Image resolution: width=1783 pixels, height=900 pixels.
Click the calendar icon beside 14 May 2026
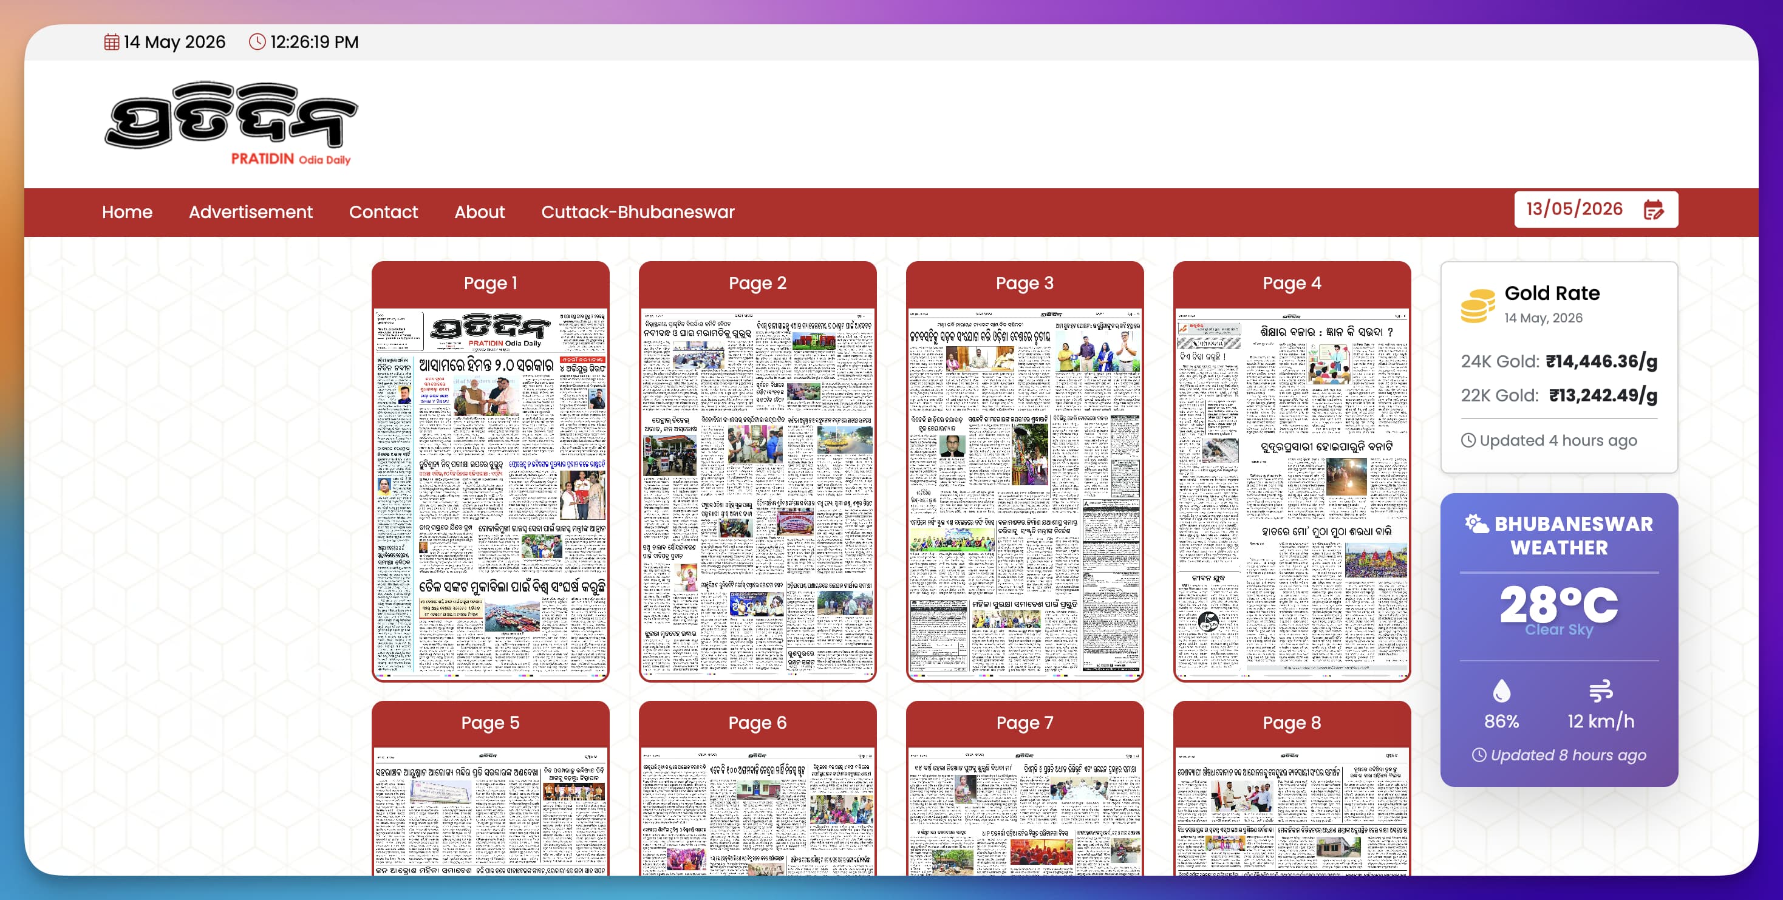(112, 43)
